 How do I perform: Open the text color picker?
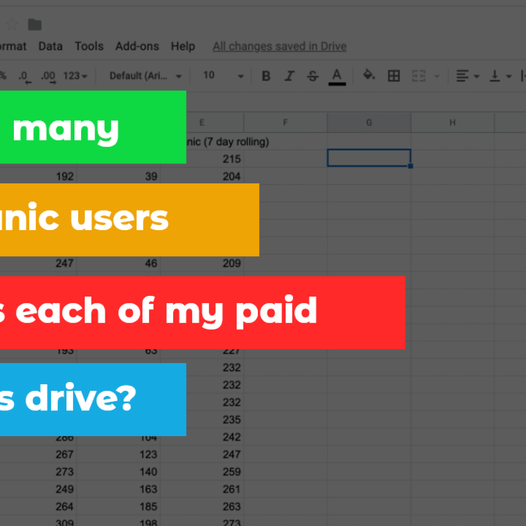(337, 77)
